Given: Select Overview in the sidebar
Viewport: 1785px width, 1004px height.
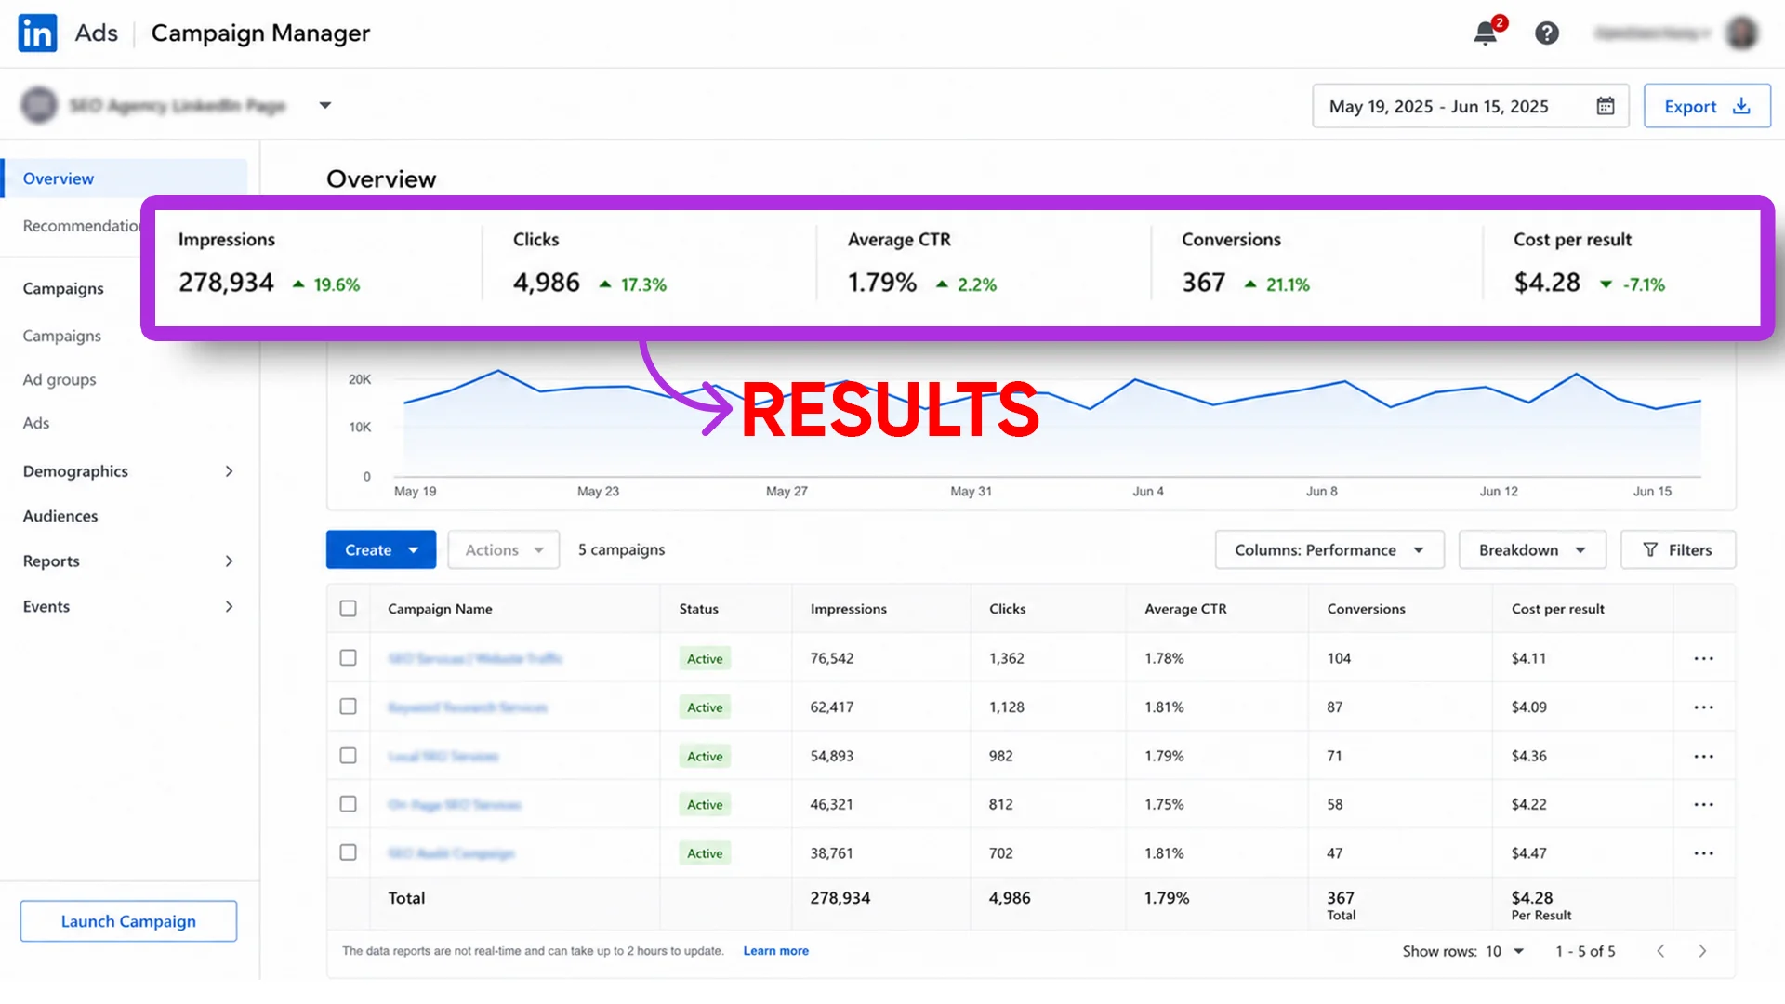Looking at the screenshot, I should (x=125, y=178).
